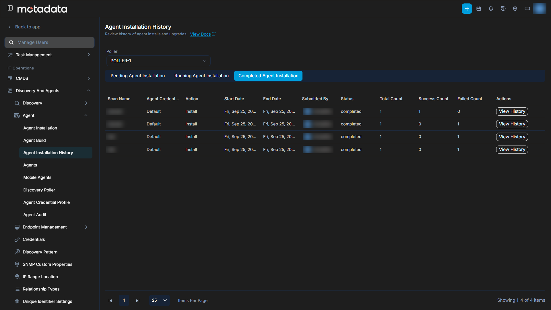Click the Discovery Pattern icon
The image size is (551, 310).
coord(17,252)
